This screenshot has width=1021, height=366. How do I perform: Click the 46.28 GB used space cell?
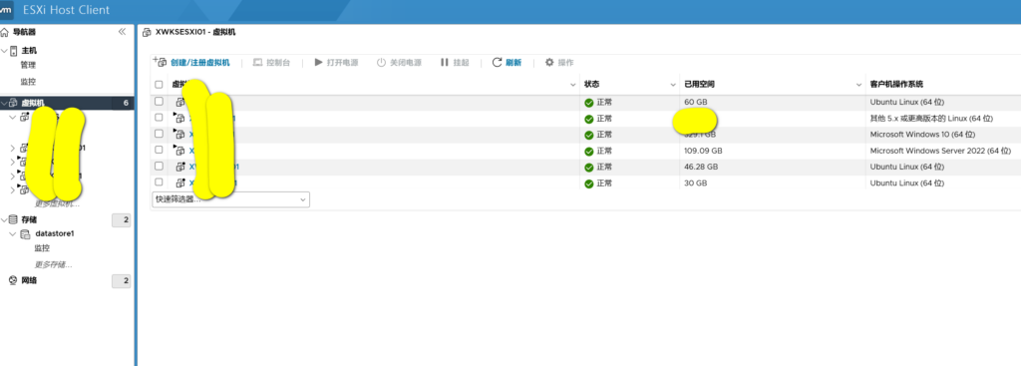click(701, 167)
